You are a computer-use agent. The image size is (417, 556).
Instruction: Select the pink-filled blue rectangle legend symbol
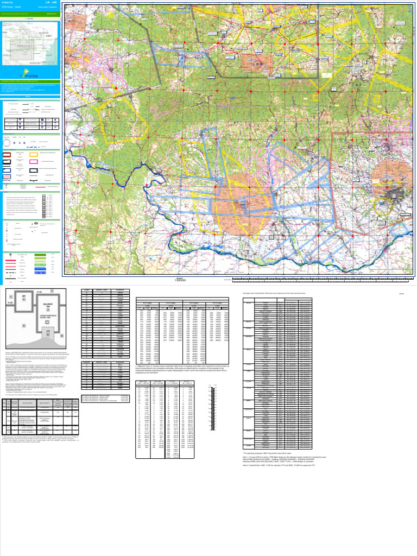pos(7,176)
